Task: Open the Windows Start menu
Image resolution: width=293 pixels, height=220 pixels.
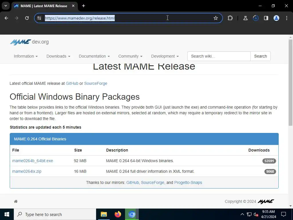Action: [x=7, y=214]
